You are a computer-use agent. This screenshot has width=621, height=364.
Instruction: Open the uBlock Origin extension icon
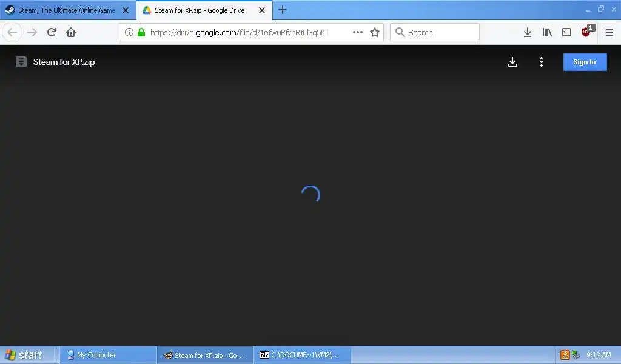(x=586, y=32)
